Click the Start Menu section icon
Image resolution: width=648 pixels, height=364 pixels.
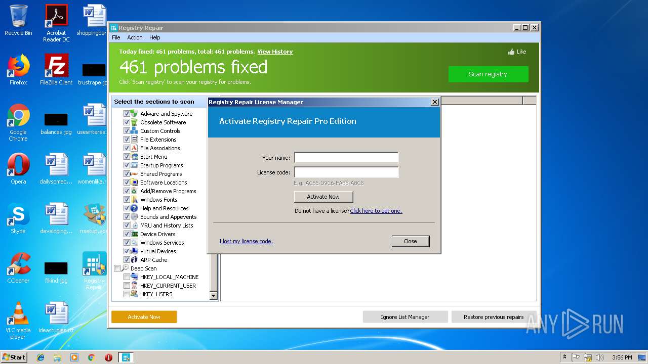pos(134,157)
